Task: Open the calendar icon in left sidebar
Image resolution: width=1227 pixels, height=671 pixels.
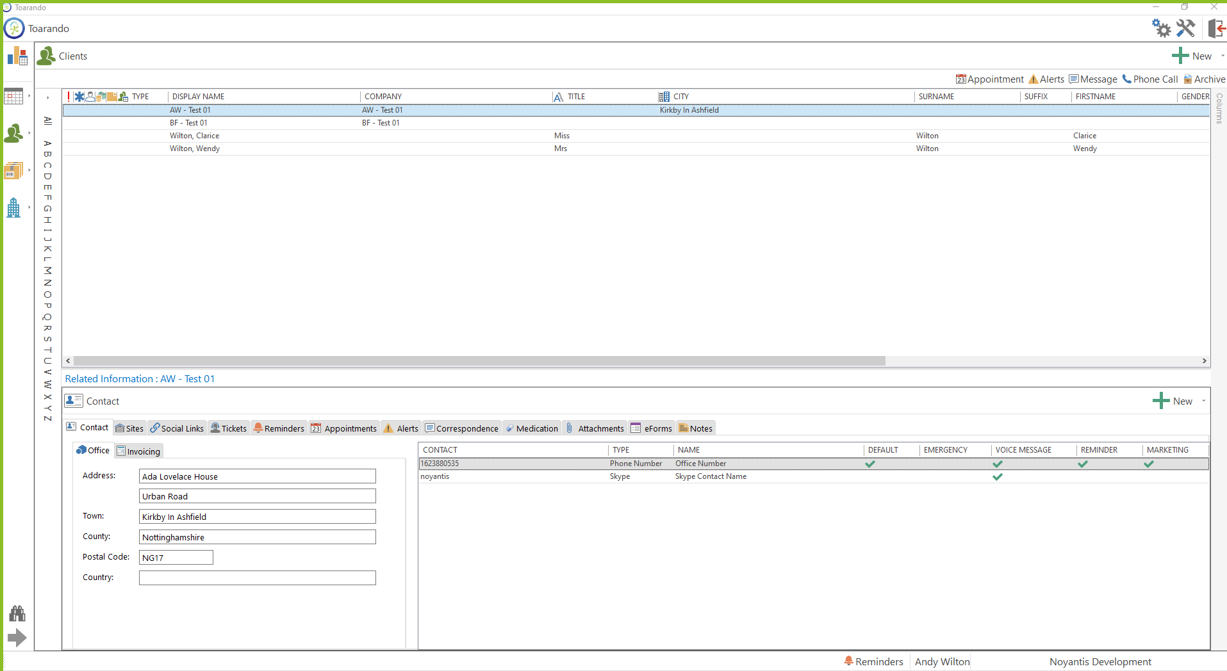Action: coord(13,97)
